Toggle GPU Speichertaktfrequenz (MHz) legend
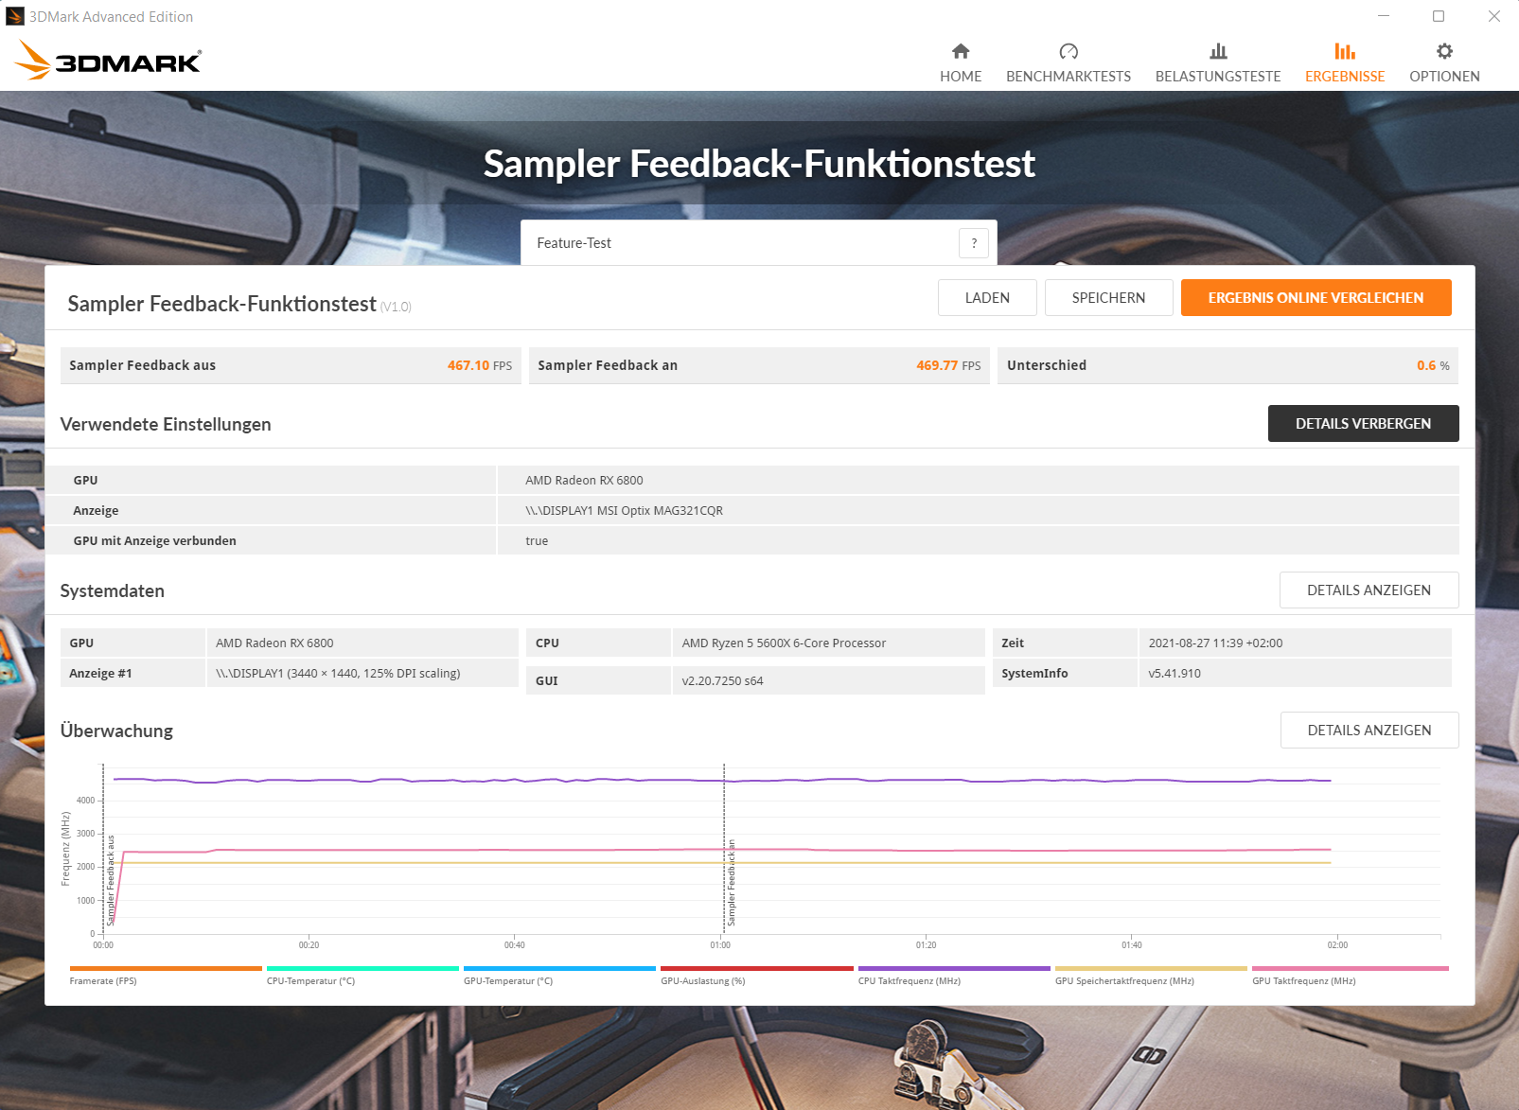The height and width of the screenshot is (1110, 1519). click(1151, 976)
